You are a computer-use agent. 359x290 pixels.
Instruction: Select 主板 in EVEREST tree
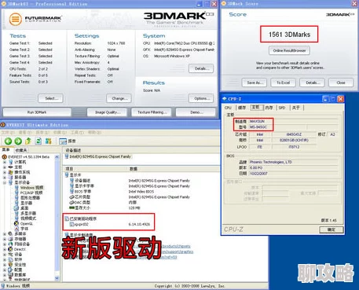18,167
